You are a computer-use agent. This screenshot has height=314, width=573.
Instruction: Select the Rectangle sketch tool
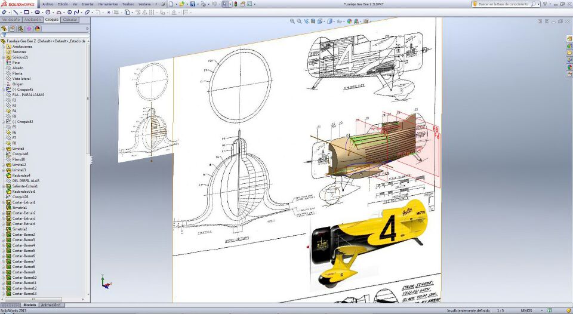click(x=26, y=12)
